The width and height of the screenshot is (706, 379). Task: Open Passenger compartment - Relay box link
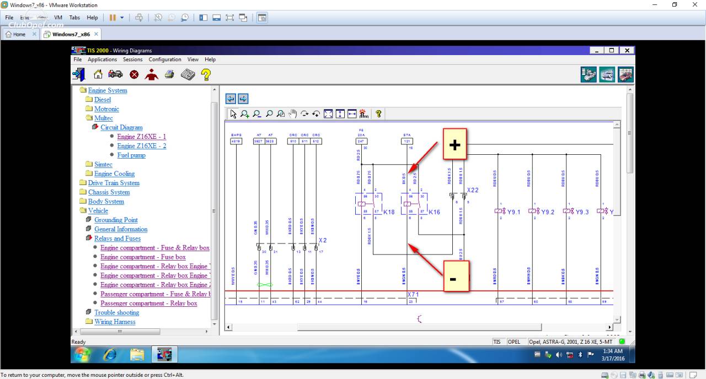[x=149, y=304]
